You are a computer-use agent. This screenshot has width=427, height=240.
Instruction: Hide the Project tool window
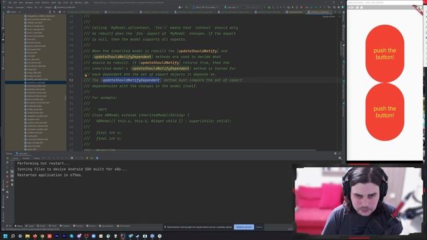64,12
